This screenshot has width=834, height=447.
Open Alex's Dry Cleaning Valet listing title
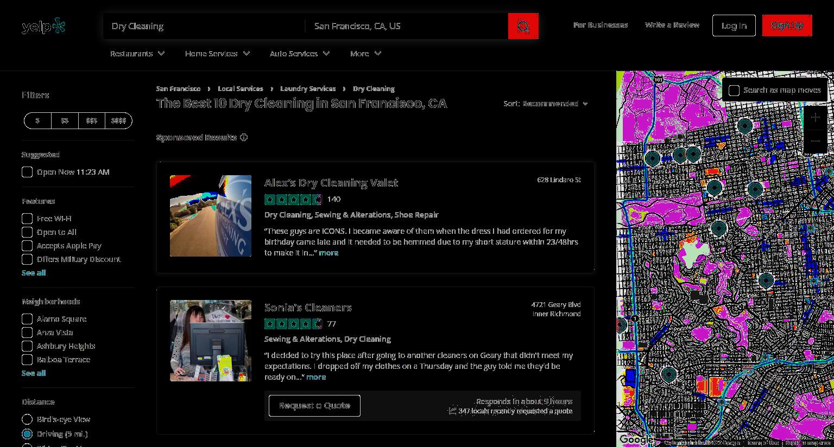[x=331, y=183]
